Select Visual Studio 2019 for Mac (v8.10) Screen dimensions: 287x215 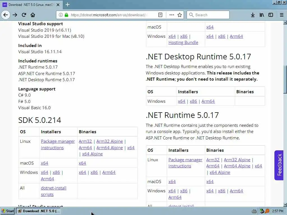(51, 36)
